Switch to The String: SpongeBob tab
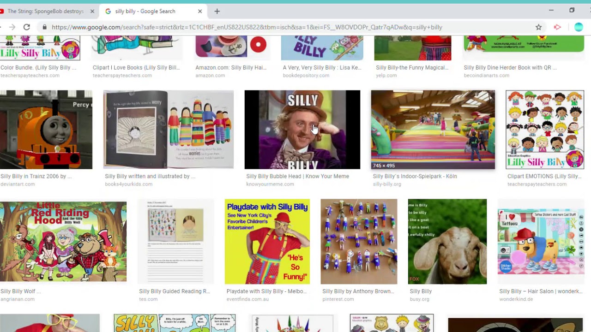This screenshot has width=591, height=332. pyautogui.click(x=46, y=11)
